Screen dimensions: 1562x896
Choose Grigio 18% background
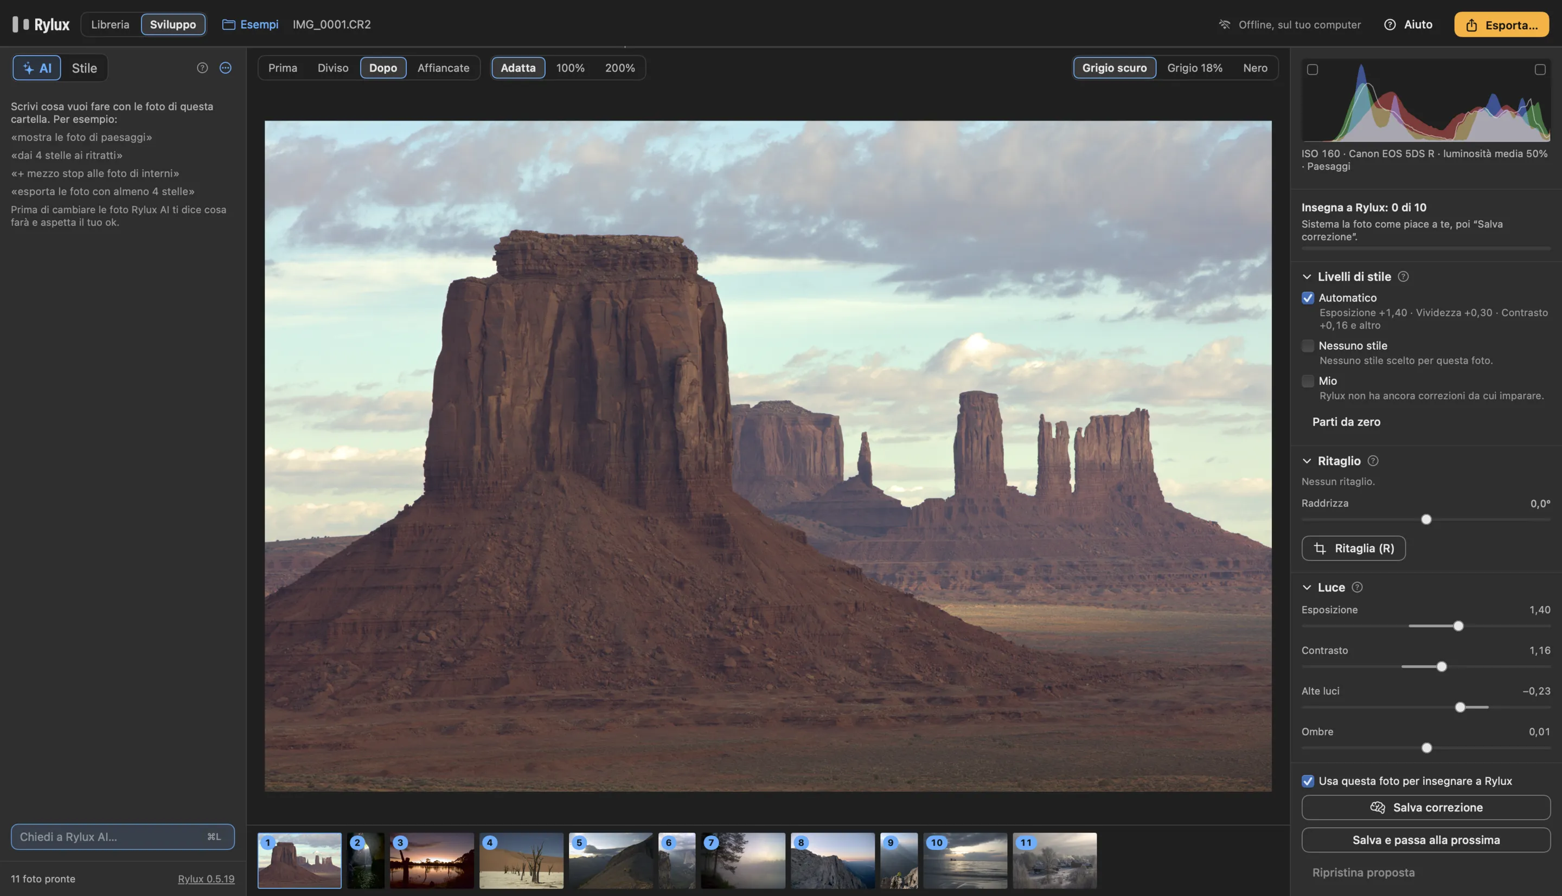click(x=1194, y=68)
